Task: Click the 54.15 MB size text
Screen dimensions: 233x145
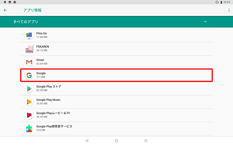Action: tap(42, 50)
